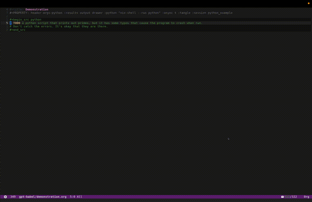
Task: Click the gpt-babel/demonstration.org buffer name
Action: (43, 197)
